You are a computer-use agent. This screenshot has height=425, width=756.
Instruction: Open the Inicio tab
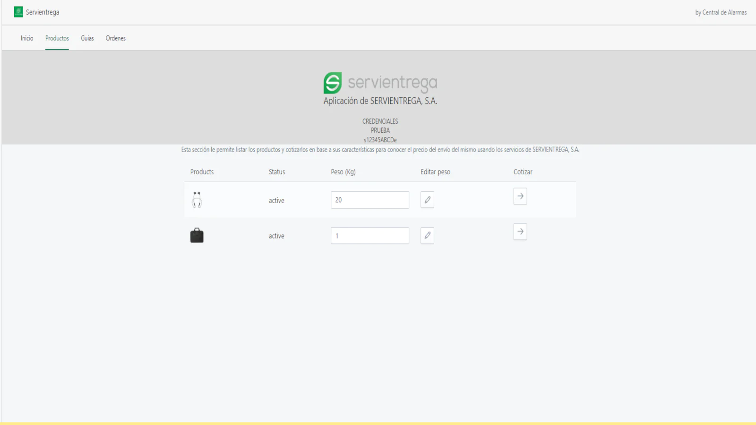tap(27, 38)
